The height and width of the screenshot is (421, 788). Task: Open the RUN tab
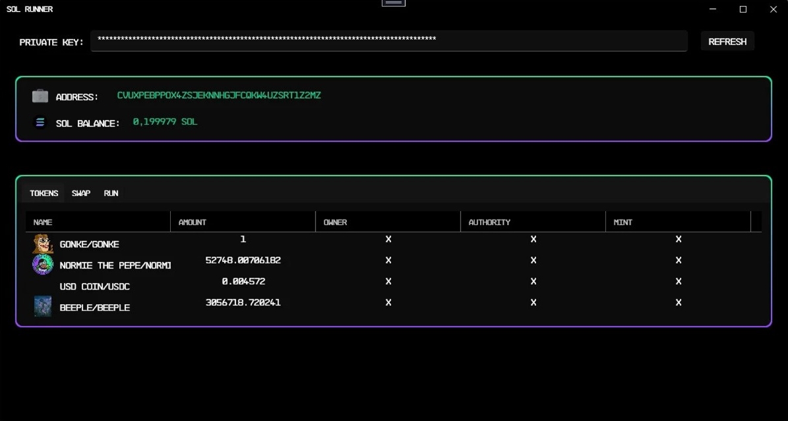(110, 193)
